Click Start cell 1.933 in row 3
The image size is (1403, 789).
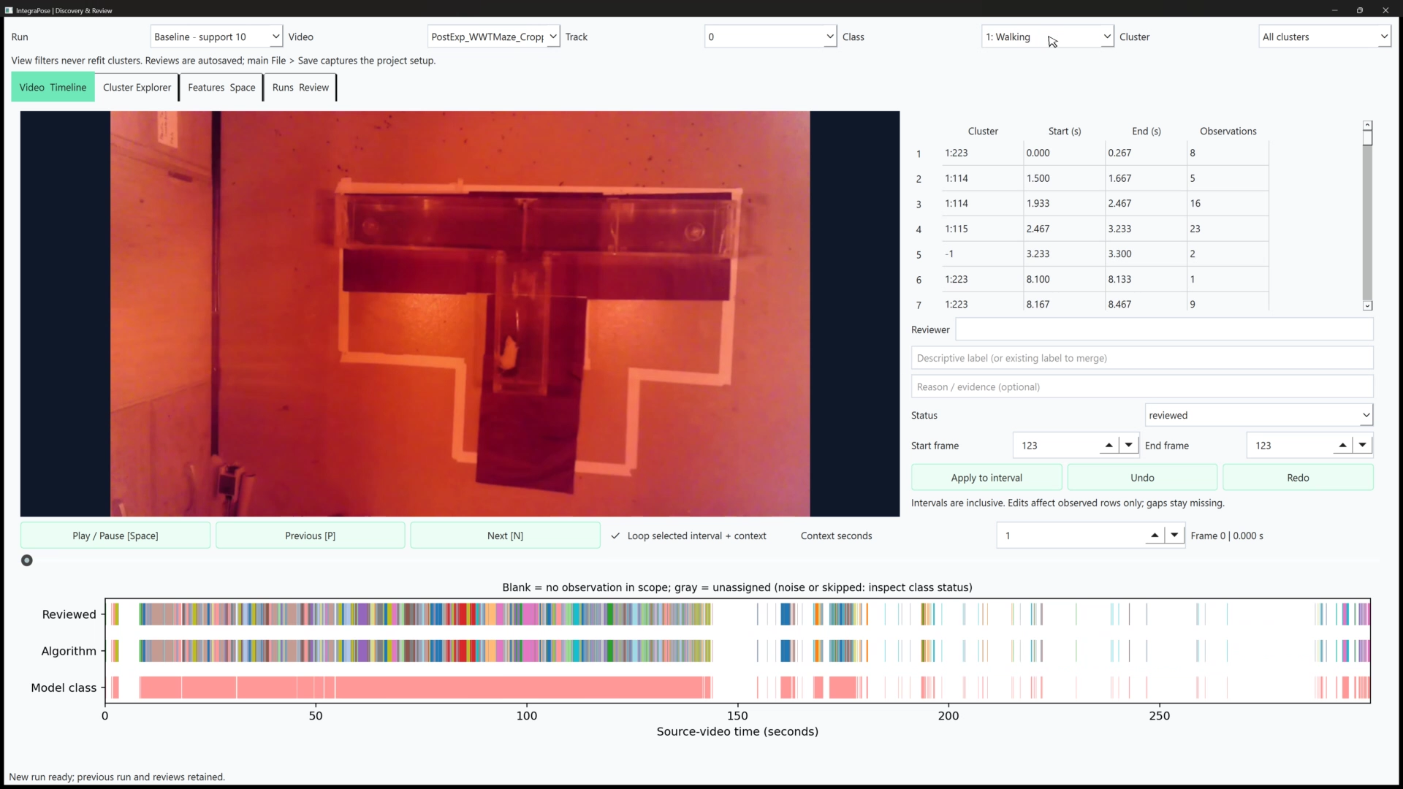coord(1064,203)
